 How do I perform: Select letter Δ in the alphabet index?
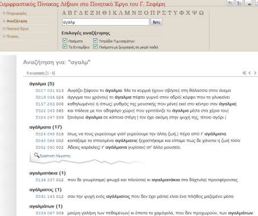click(x=81, y=13)
